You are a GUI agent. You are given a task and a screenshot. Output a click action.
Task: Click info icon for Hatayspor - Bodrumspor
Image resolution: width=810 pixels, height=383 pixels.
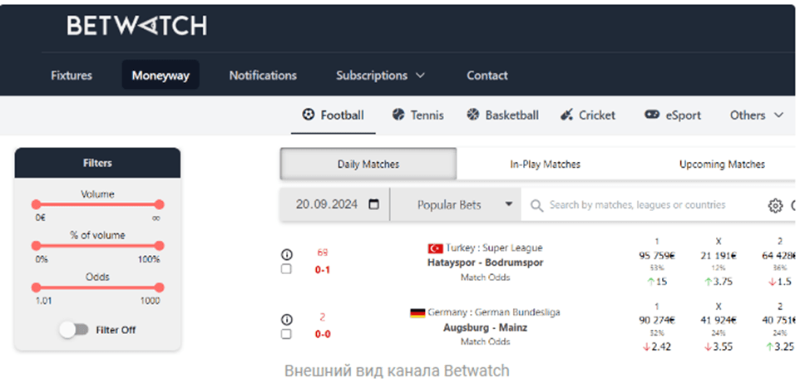[286, 254]
